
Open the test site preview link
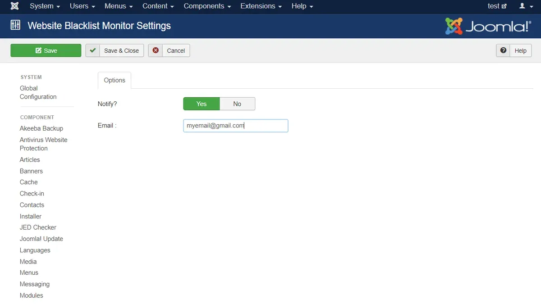point(497,6)
